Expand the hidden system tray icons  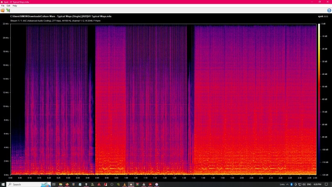coord(287,184)
